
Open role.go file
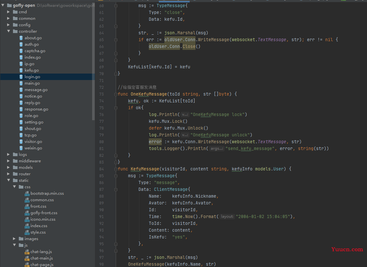pyautogui.click(x=31, y=116)
